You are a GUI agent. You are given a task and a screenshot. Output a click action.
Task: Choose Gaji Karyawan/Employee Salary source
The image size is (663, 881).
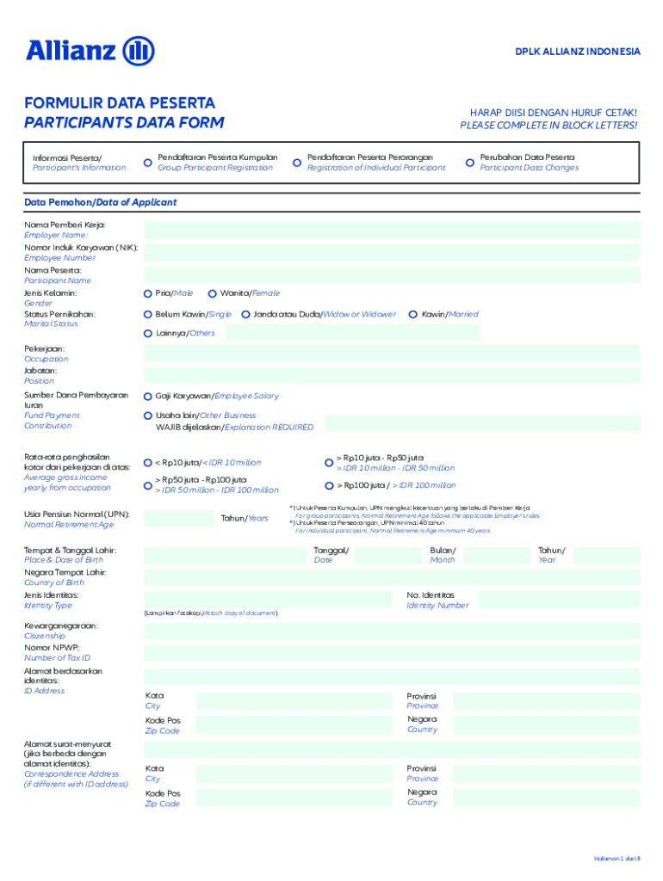click(147, 397)
